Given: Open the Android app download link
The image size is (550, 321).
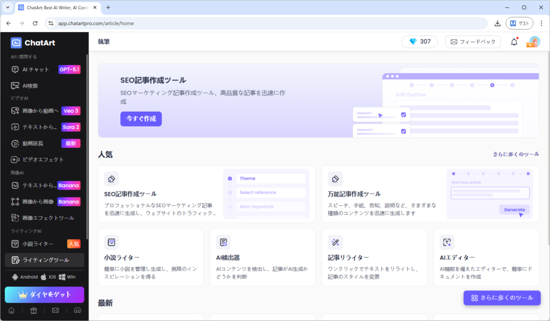Looking at the screenshot, I should [x=25, y=277].
